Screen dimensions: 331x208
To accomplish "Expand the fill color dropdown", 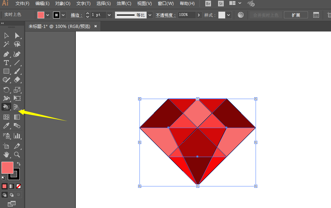I will coord(47,15).
